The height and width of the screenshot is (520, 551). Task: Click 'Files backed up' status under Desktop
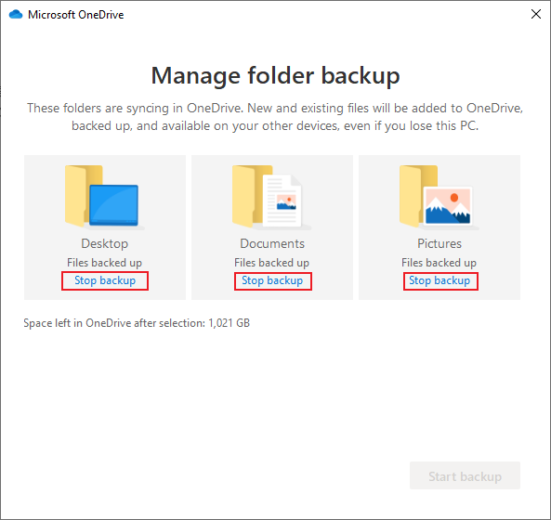104,262
